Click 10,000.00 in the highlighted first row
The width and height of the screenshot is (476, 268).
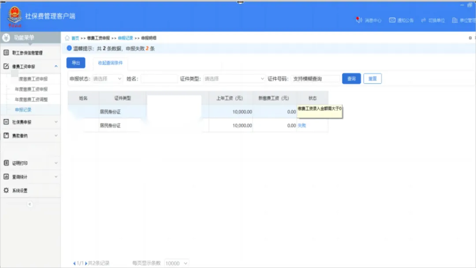point(242,112)
